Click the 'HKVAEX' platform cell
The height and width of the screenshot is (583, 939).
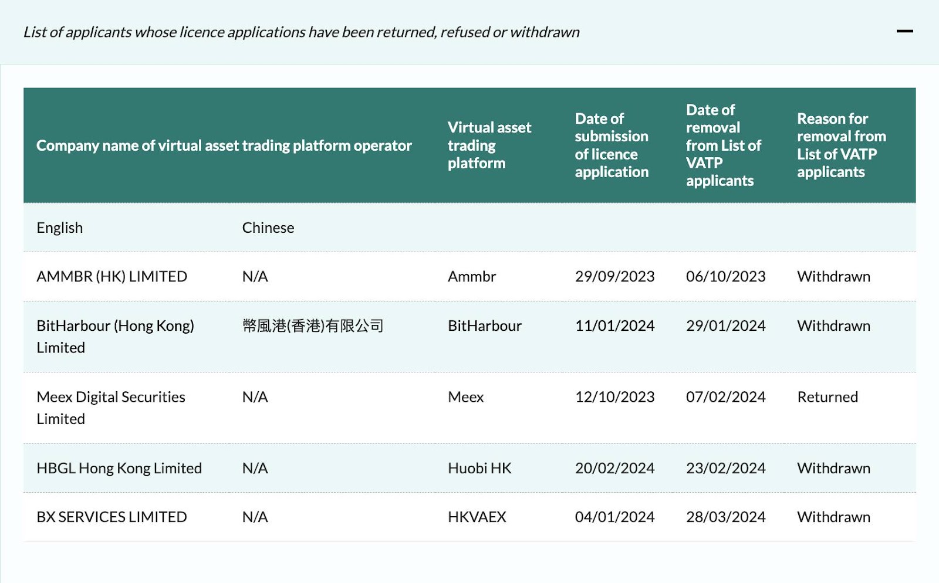tap(477, 517)
